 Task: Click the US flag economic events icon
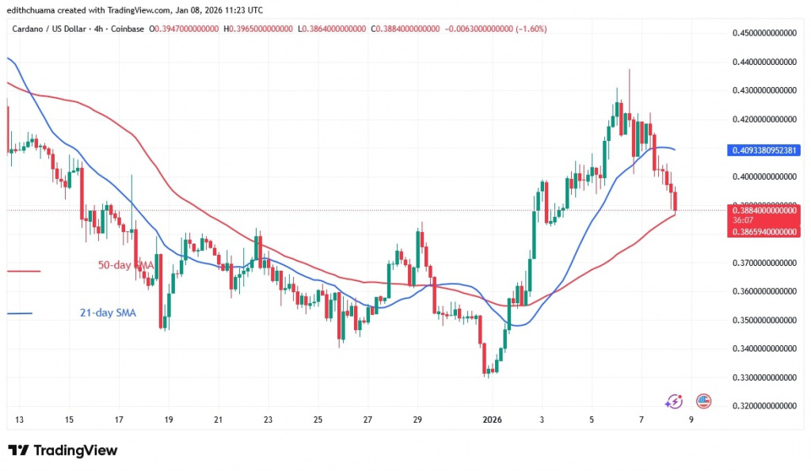coord(703,401)
